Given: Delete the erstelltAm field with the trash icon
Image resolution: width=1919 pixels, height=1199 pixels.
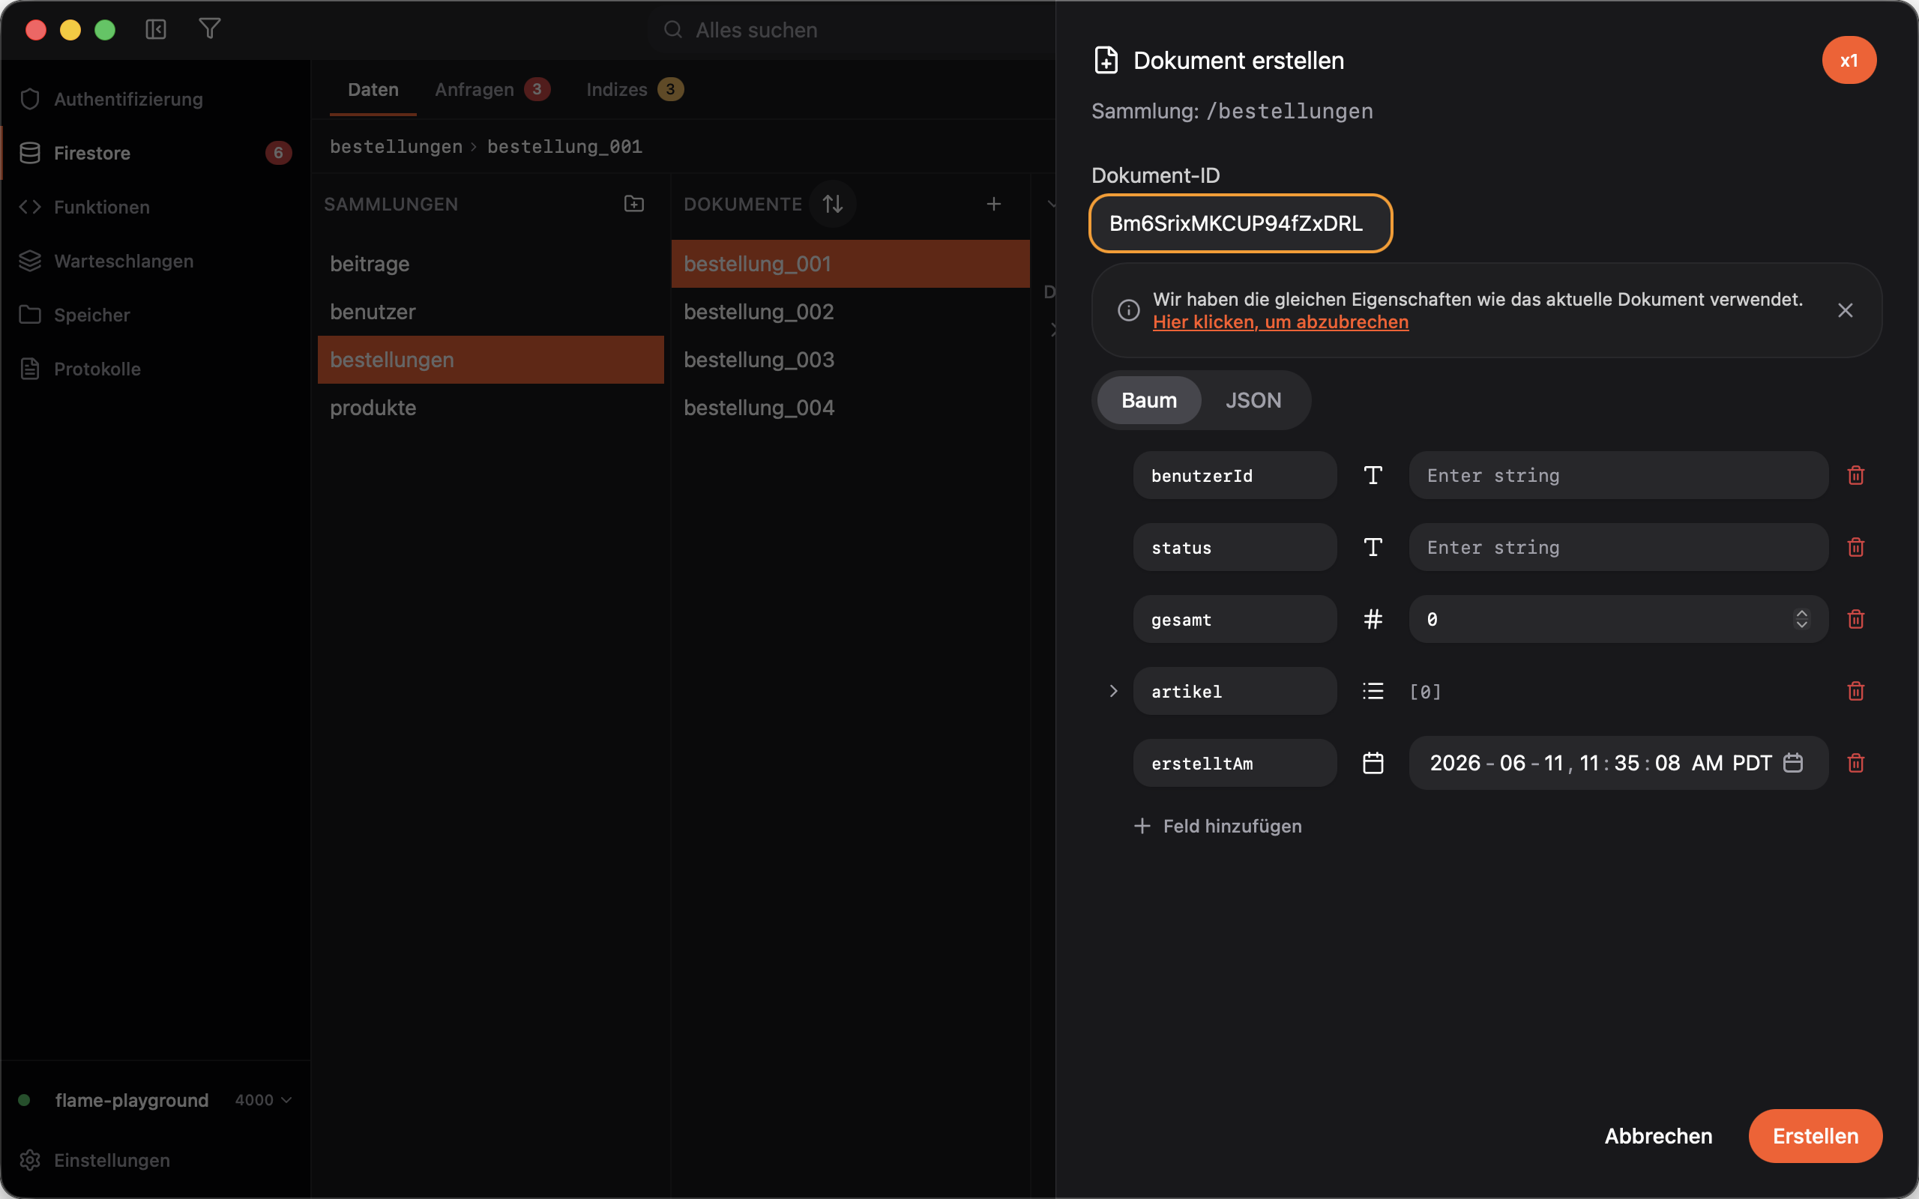Looking at the screenshot, I should tap(1855, 763).
